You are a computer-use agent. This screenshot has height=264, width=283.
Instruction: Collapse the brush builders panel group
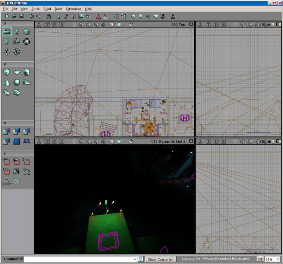click(5, 64)
